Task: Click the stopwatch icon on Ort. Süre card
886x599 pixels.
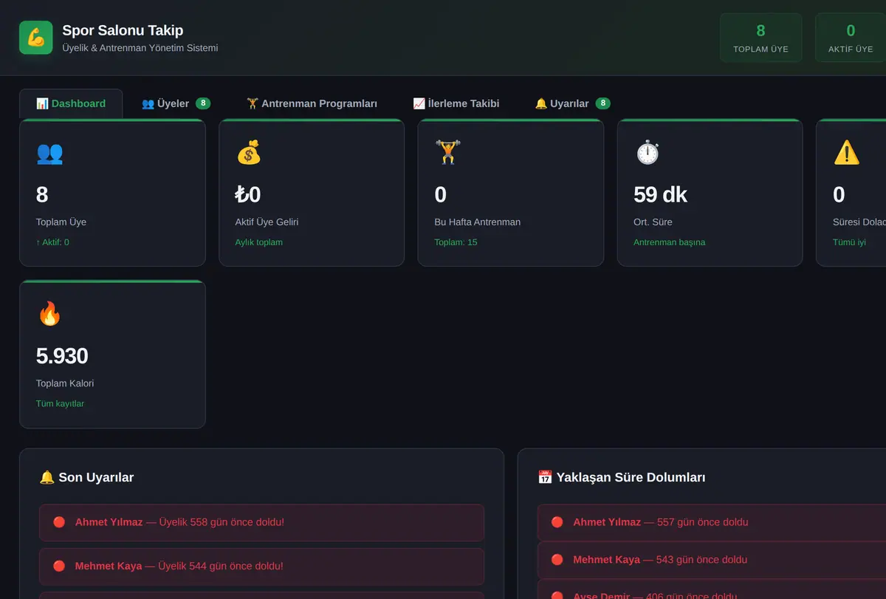Action: point(647,153)
